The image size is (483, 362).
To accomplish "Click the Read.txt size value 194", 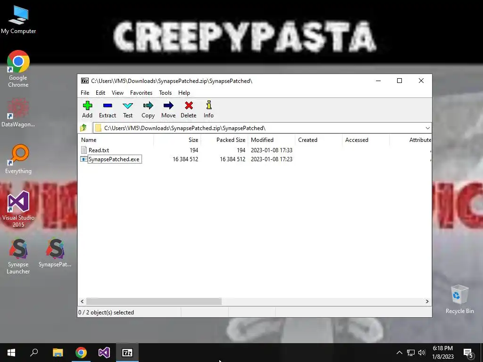I will pyautogui.click(x=194, y=150).
